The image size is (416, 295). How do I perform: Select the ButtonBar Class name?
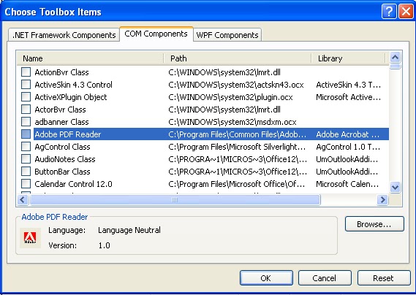pos(62,172)
